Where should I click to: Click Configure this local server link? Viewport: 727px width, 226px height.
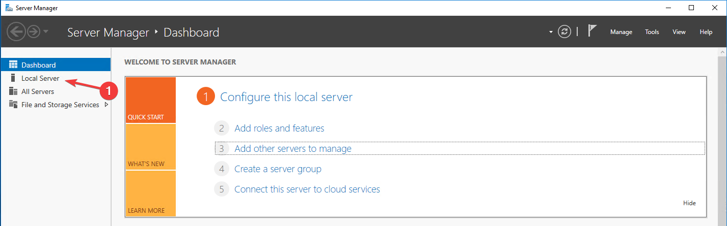click(x=286, y=97)
